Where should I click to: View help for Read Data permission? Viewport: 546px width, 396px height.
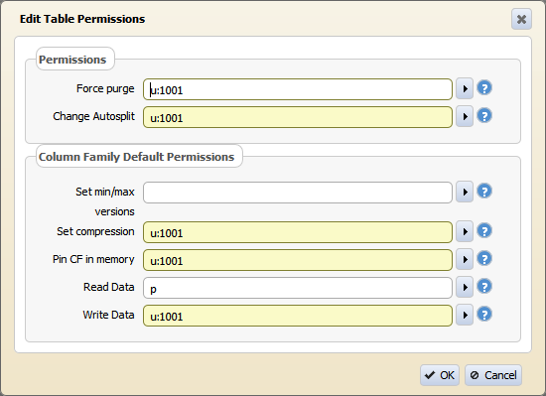484,286
